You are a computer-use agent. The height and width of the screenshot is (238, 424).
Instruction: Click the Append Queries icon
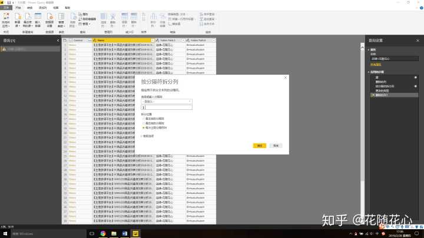coord(207,19)
